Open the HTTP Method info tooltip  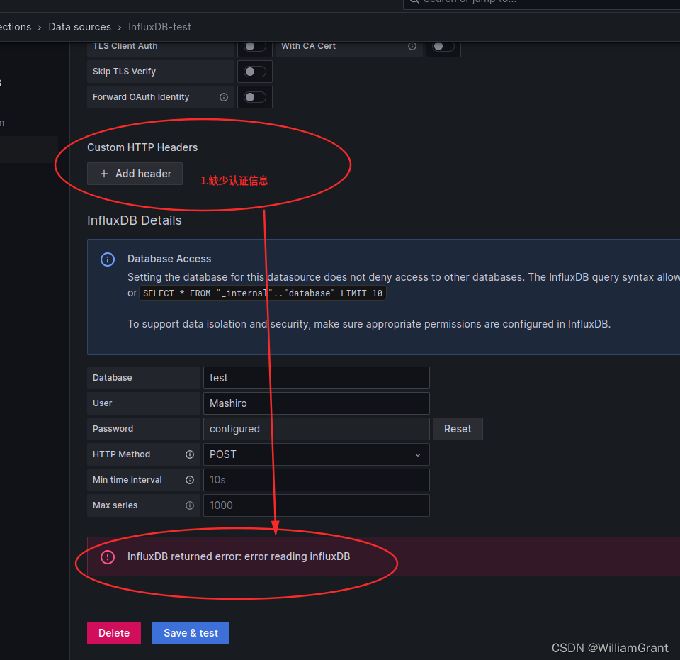188,454
